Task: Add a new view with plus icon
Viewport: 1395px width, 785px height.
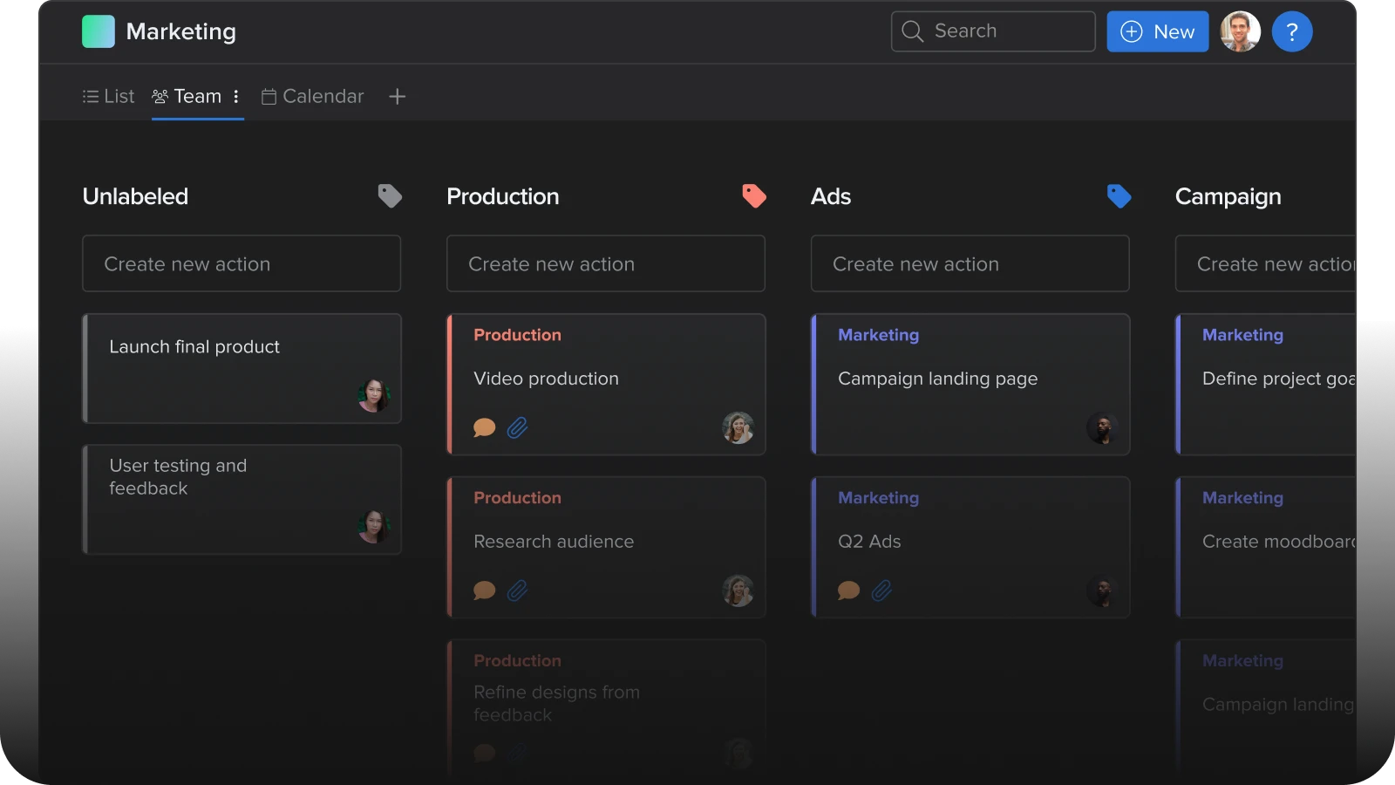Action: coord(397,97)
